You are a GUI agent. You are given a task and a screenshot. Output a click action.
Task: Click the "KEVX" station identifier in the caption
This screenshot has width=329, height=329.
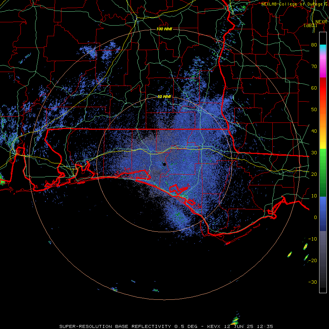click(x=214, y=326)
